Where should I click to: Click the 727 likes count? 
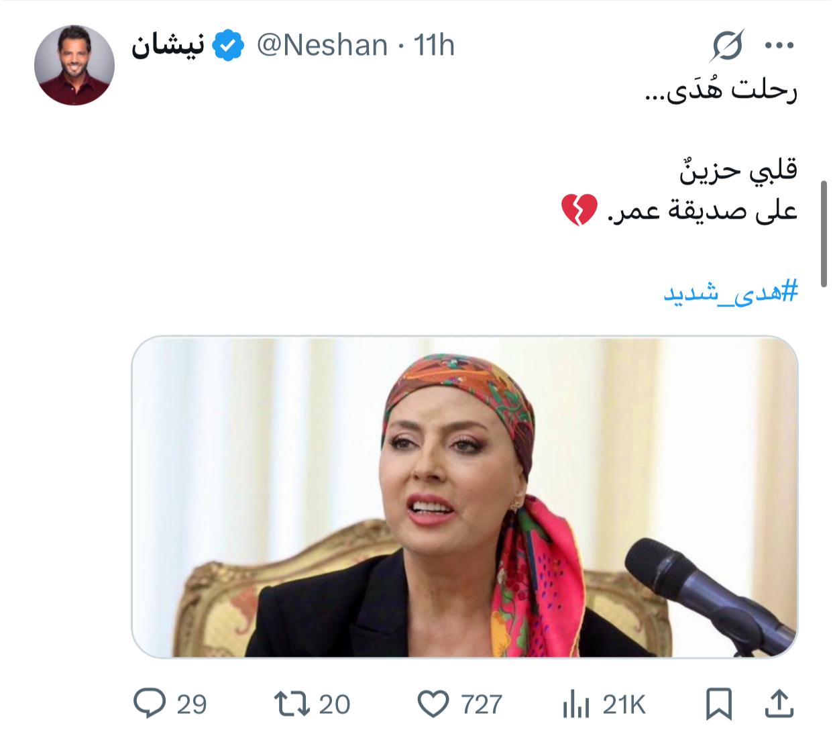point(482,704)
